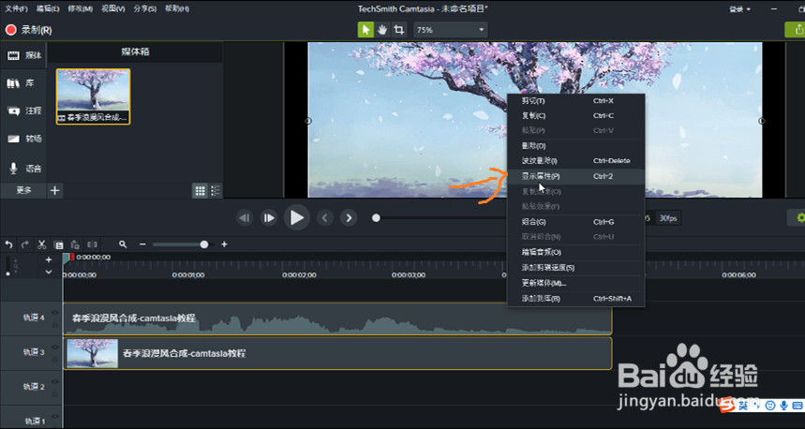805x429 pixels.
Task: Cut selection with the scissors icon
Action: pos(42,244)
